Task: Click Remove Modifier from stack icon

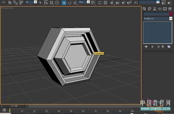Action: tap(163, 47)
